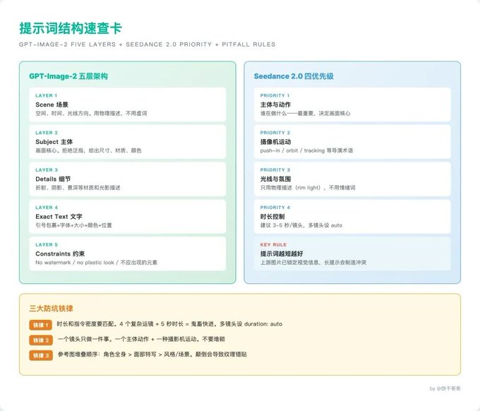Screen dimensions: 480x411
Task: Click the author credit by @饼干哥哥
Action: click(445, 388)
